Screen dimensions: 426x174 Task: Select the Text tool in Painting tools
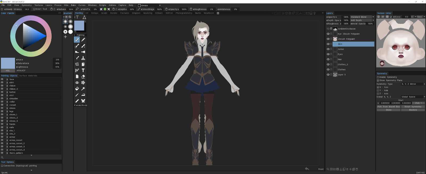[83, 70]
